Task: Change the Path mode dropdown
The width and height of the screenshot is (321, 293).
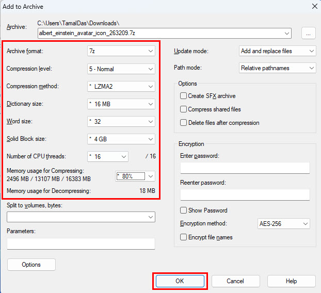Action: 278,68
